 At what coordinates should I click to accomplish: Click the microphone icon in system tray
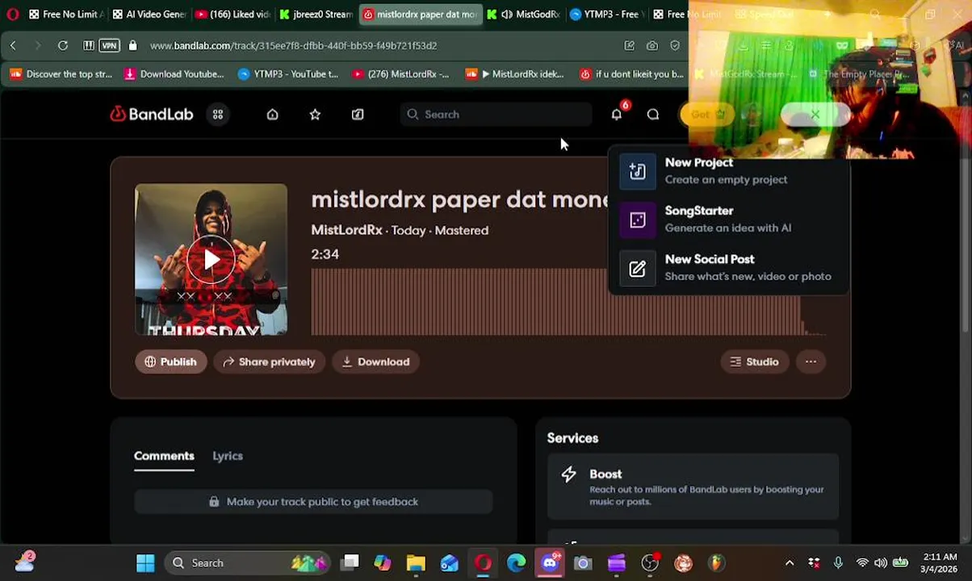(838, 563)
